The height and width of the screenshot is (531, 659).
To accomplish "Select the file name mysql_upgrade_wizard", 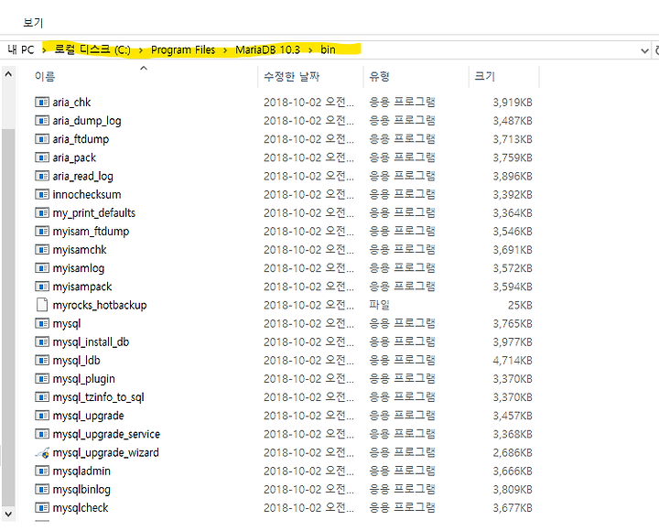I will coord(105,452).
